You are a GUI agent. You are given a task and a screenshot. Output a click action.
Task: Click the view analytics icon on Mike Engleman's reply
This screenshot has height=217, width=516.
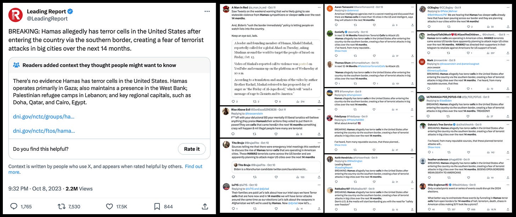tap(488, 209)
